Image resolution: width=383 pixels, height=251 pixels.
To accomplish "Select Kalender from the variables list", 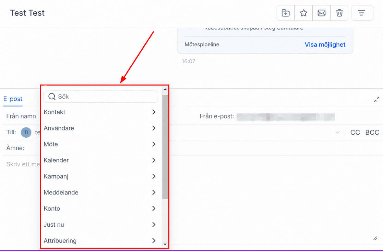I will 100,160.
